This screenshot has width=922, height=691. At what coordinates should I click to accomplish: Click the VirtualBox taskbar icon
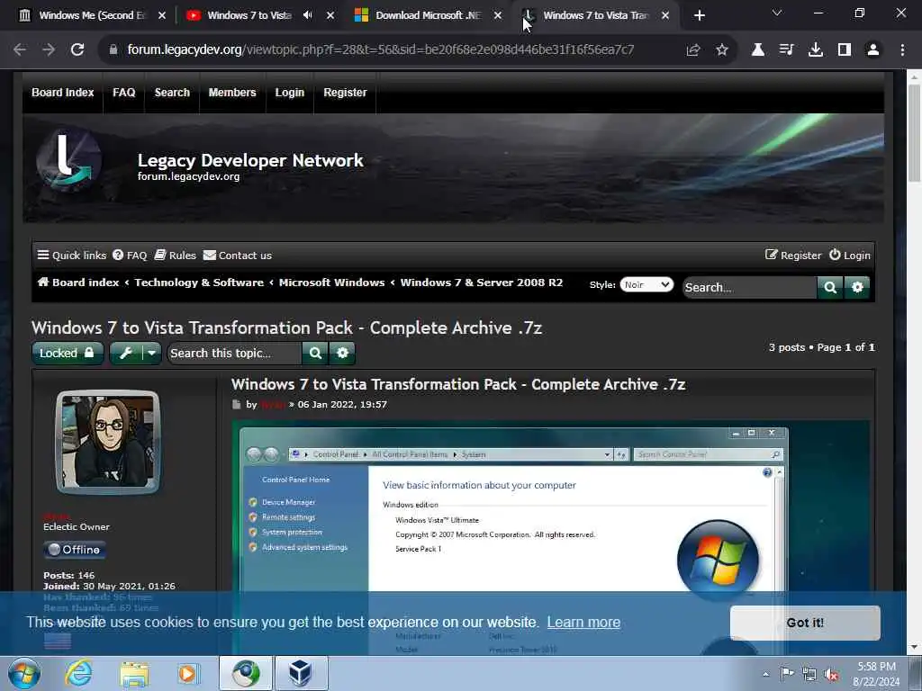pyautogui.click(x=301, y=673)
